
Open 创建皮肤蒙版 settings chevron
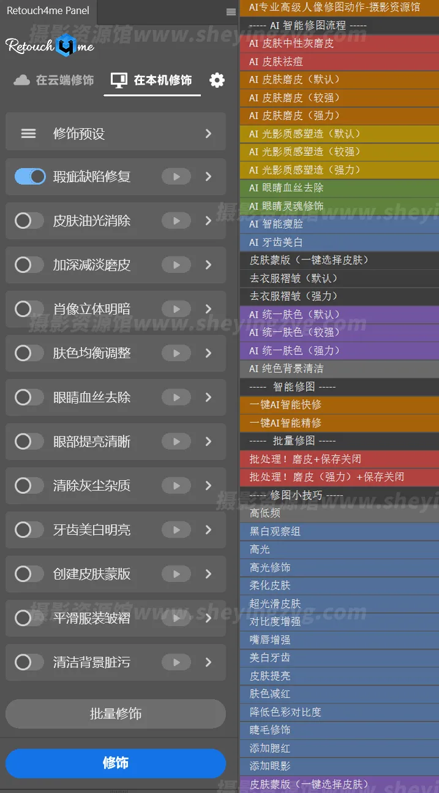click(x=209, y=574)
